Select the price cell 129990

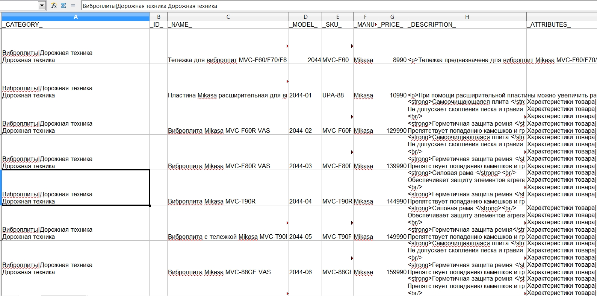pos(392,117)
